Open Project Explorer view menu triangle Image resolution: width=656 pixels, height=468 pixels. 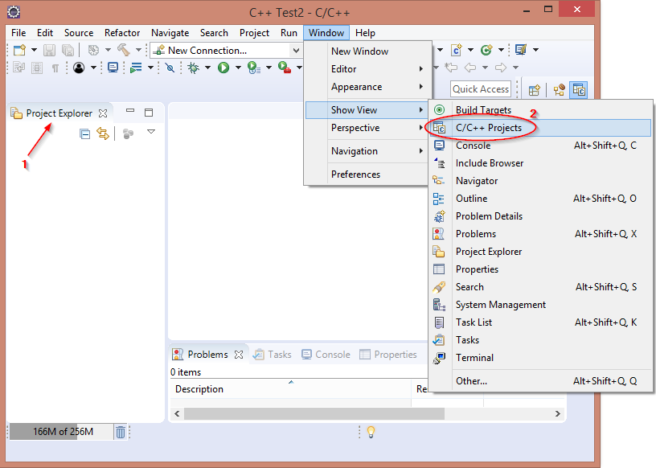pyautogui.click(x=150, y=132)
